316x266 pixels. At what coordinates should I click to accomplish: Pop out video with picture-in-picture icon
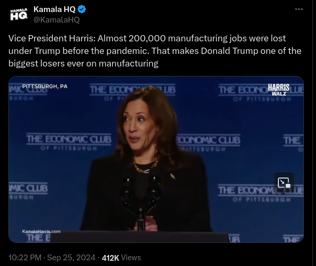[284, 183]
